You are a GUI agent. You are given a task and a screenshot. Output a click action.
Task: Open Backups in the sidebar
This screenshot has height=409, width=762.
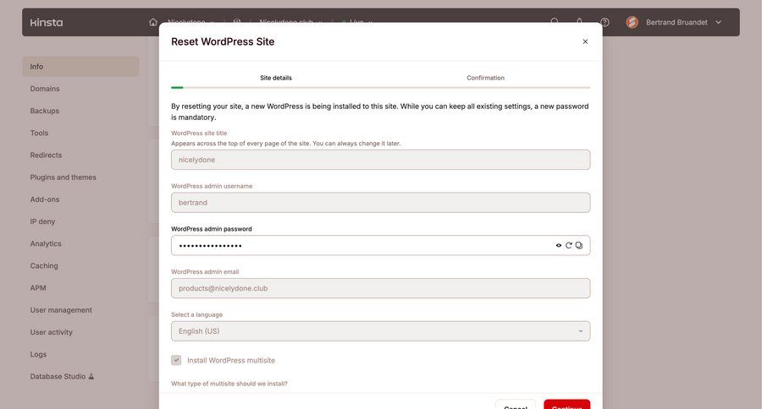[45, 111]
